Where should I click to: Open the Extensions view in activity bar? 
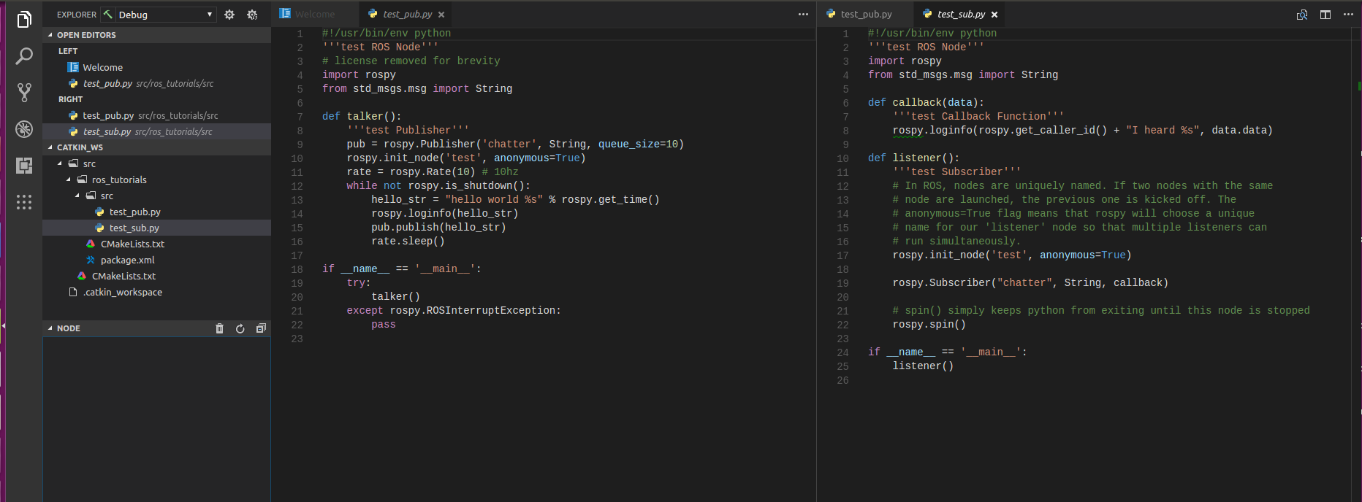24,166
